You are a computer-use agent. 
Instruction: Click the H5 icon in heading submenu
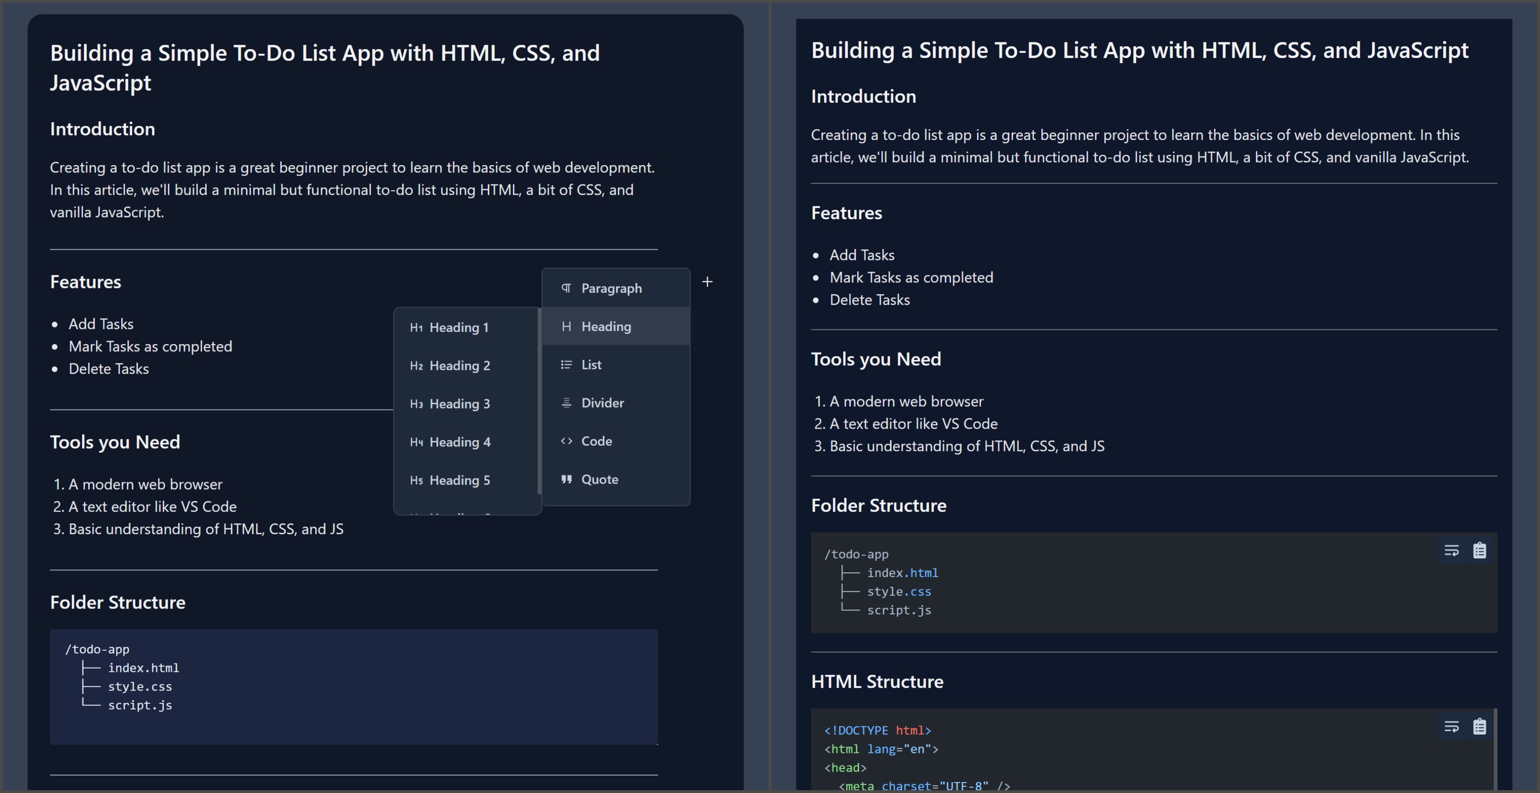pyautogui.click(x=416, y=480)
